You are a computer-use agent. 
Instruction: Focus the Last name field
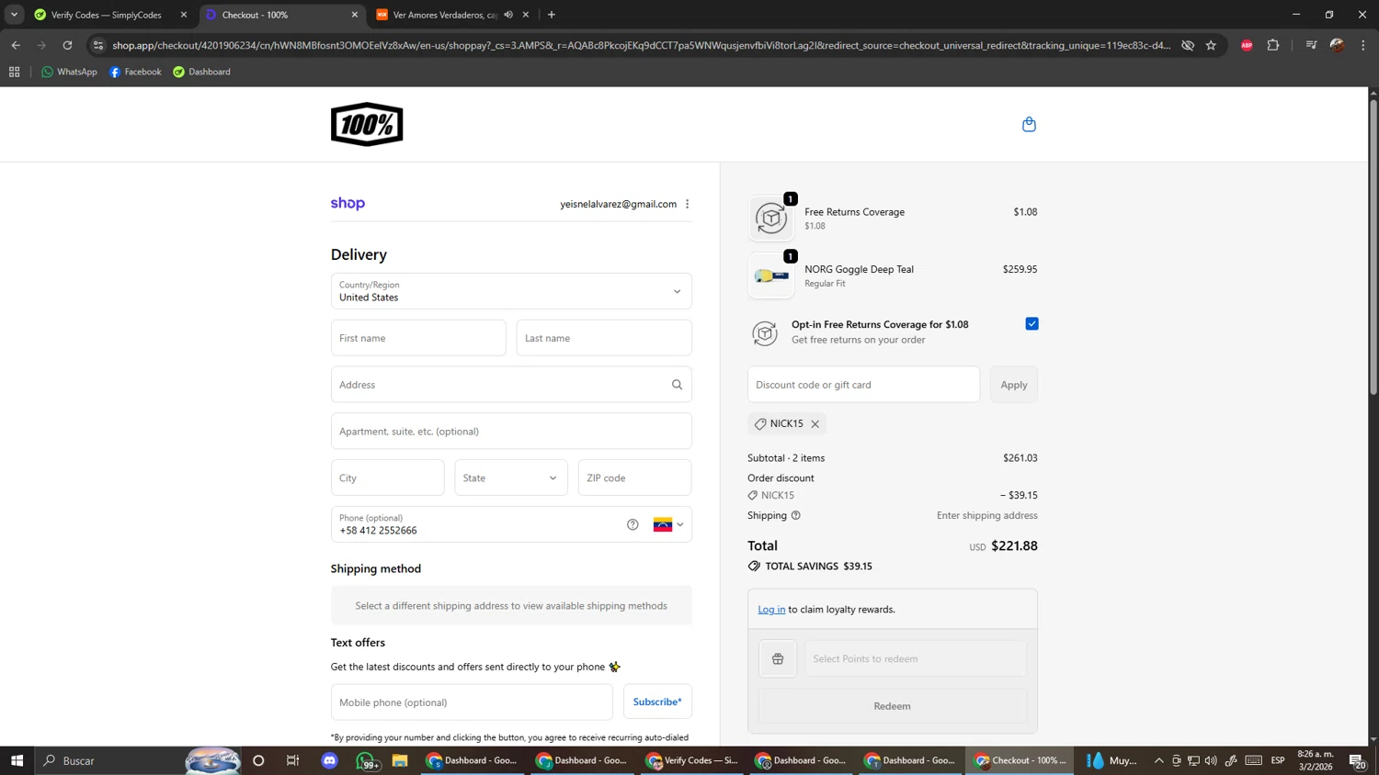pyautogui.click(x=604, y=338)
